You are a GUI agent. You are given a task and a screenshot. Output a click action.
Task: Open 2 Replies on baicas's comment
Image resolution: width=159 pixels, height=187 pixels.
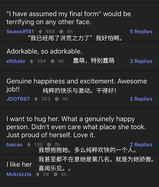click(x=141, y=145)
